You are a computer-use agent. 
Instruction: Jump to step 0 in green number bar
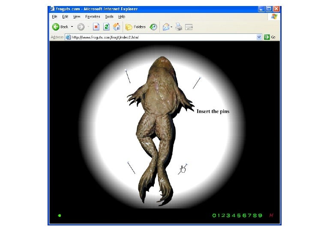pyautogui.click(x=214, y=216)
